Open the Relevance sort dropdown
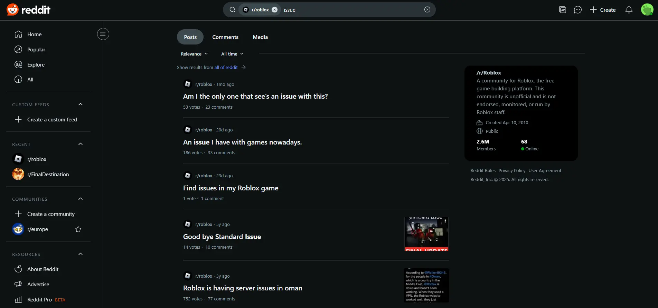Image resolution: width=658 pixels, height=308 pixels. [x=194, y=54]
